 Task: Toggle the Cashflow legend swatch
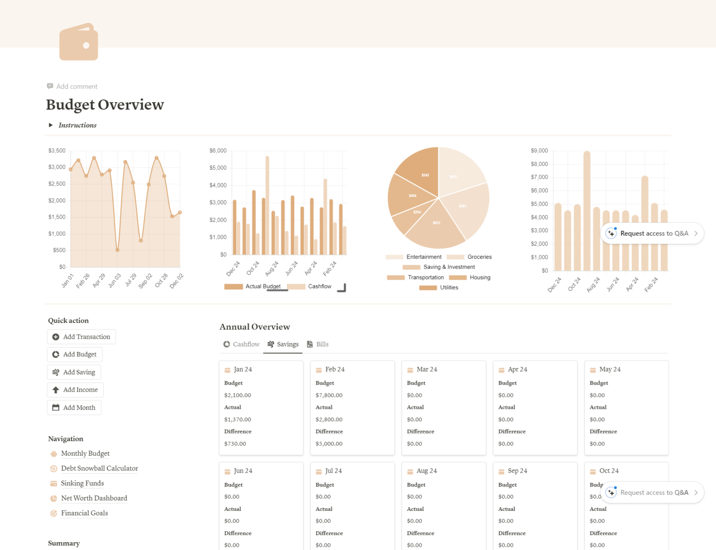(296, 287)
